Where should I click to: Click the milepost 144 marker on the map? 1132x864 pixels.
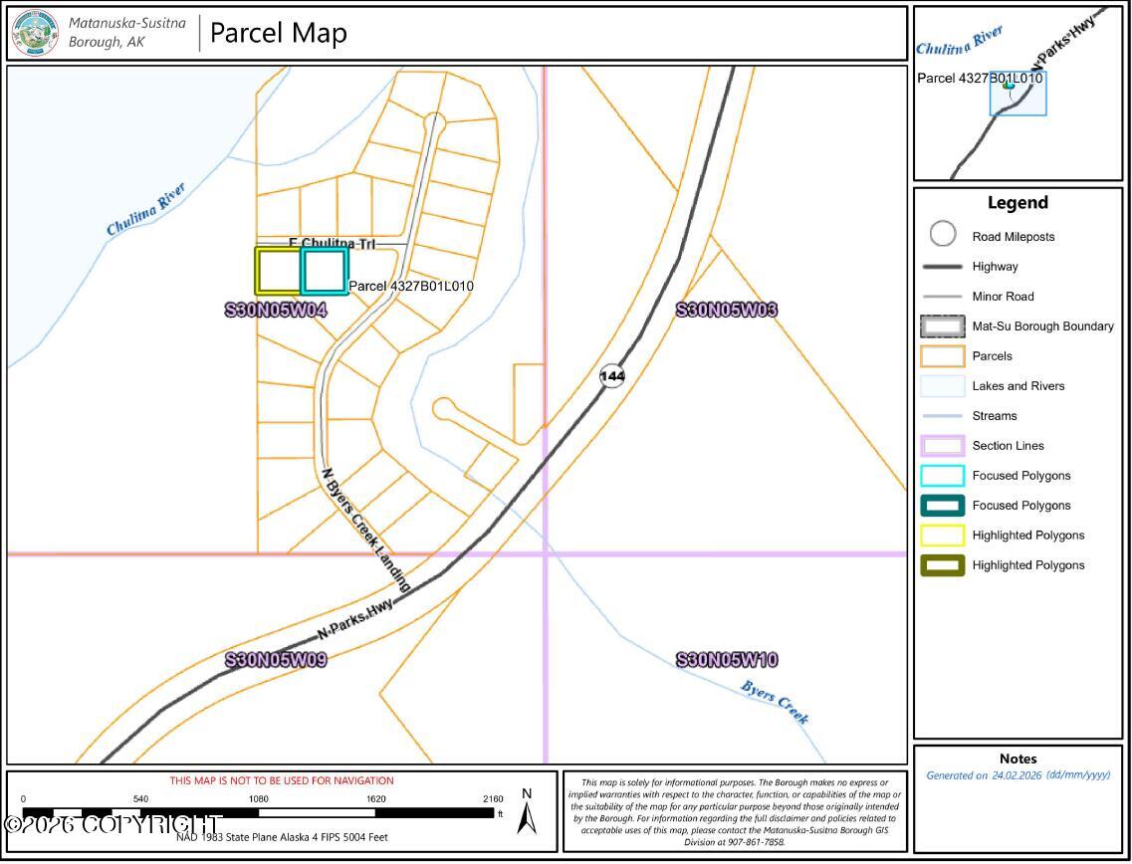click(x=612, y=376)
